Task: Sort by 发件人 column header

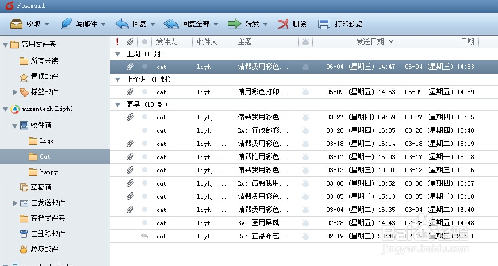Action: coord(166,41)
